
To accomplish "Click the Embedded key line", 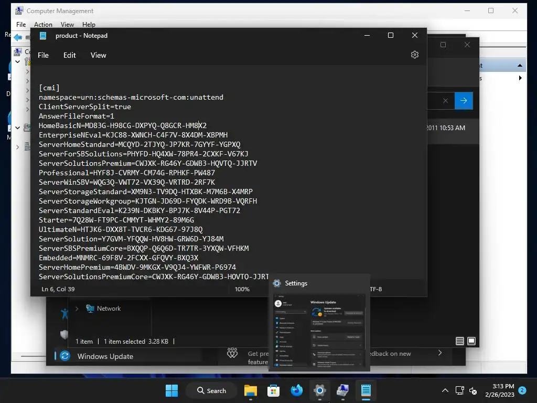I will (119, 258).
